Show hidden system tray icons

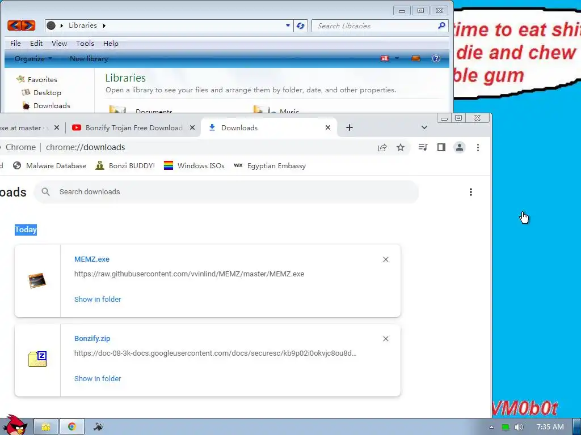coord(491,427)
